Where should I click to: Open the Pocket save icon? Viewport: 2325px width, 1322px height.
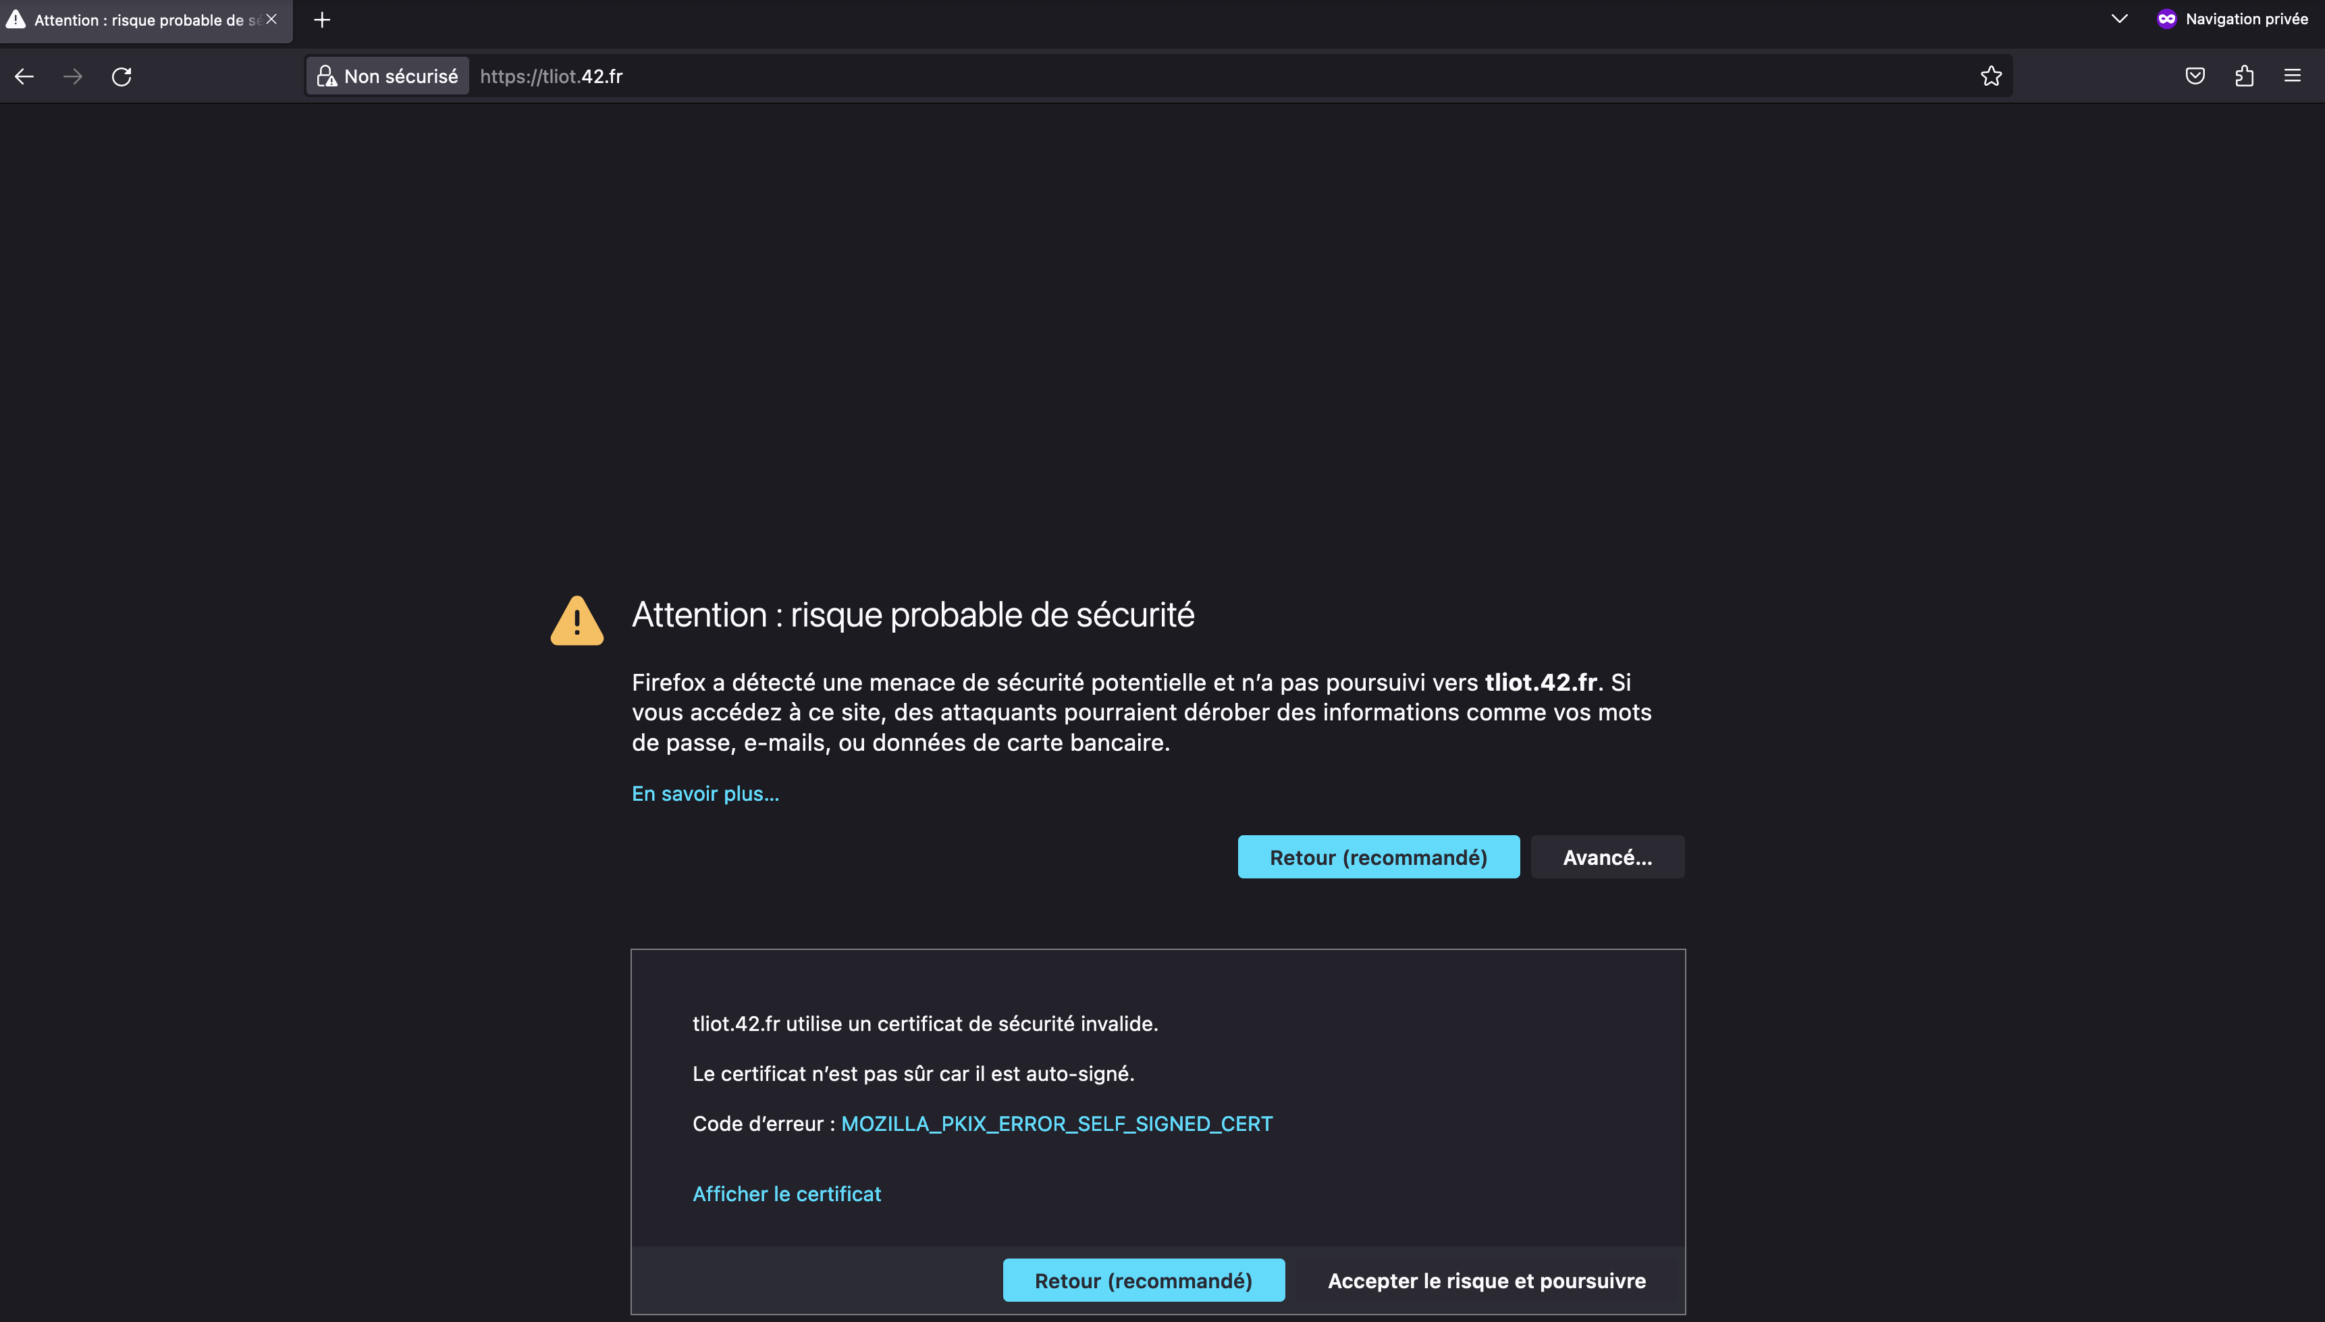(2195, 76)
